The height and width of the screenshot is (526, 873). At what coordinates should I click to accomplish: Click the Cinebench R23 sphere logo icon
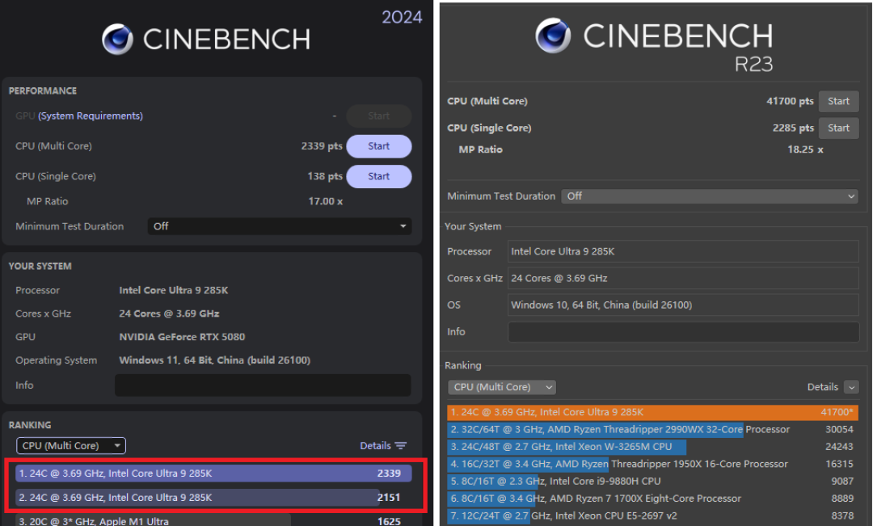click(x=553, y=35)
